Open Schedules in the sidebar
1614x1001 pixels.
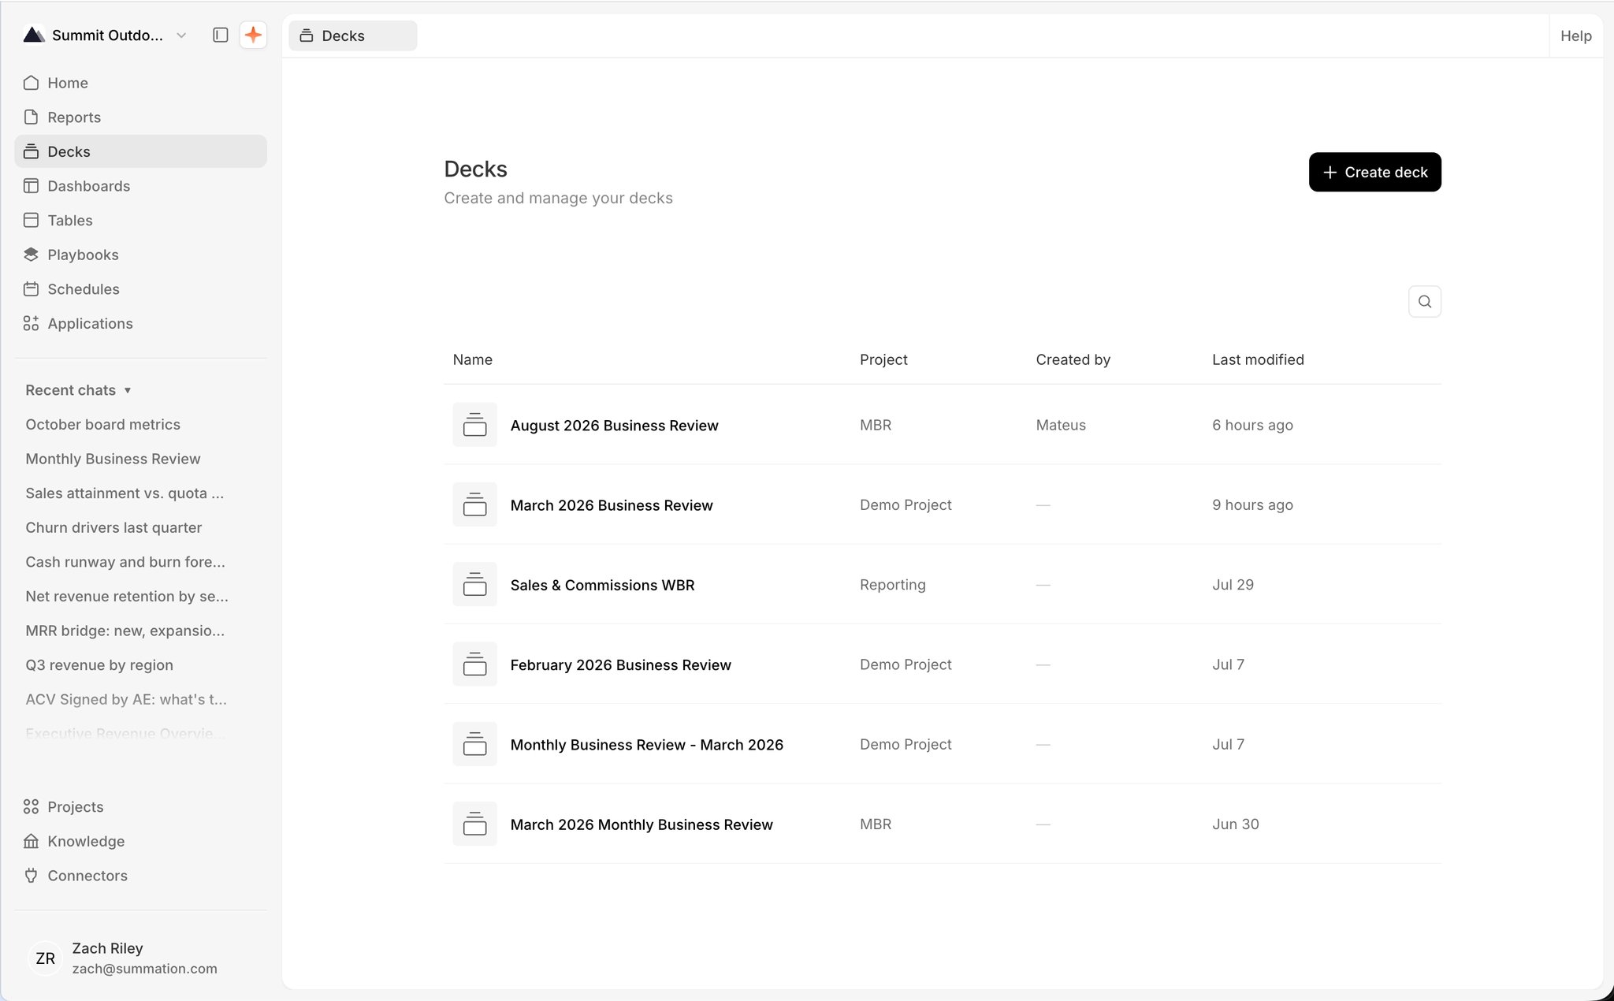coord(140,288)
